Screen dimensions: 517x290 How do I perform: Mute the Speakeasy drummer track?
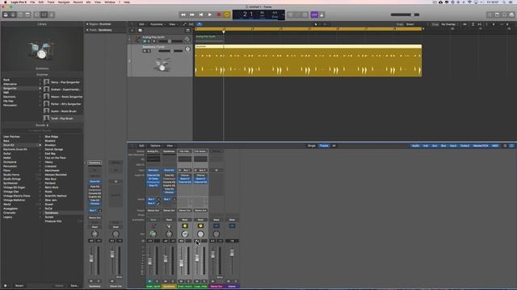click(x=145, y=51)
